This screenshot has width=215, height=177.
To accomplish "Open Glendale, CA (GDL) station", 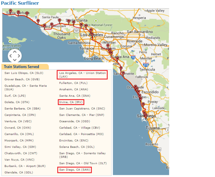I will [x=19, y=172].
